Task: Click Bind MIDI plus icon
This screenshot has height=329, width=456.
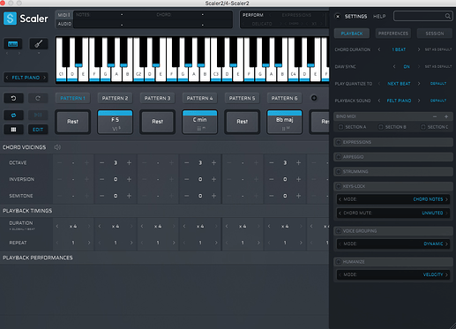Action: point(446,116)
